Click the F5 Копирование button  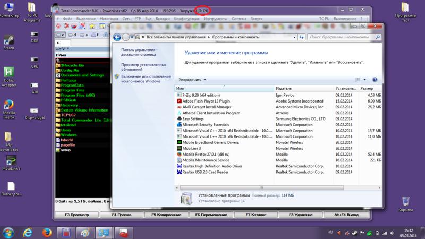click(166, 215)
